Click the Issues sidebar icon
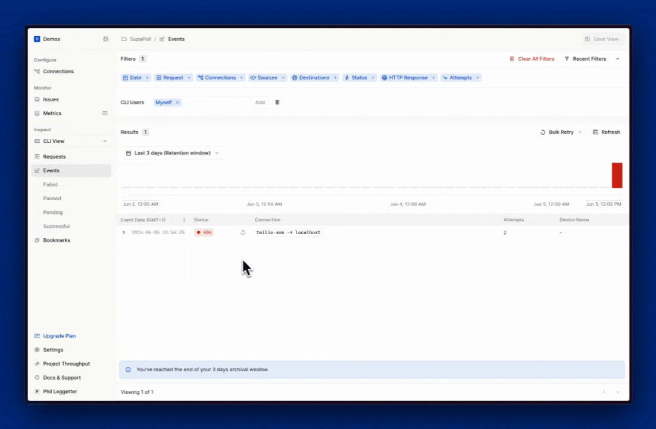 pyautogui.click(x=37, y=100)
